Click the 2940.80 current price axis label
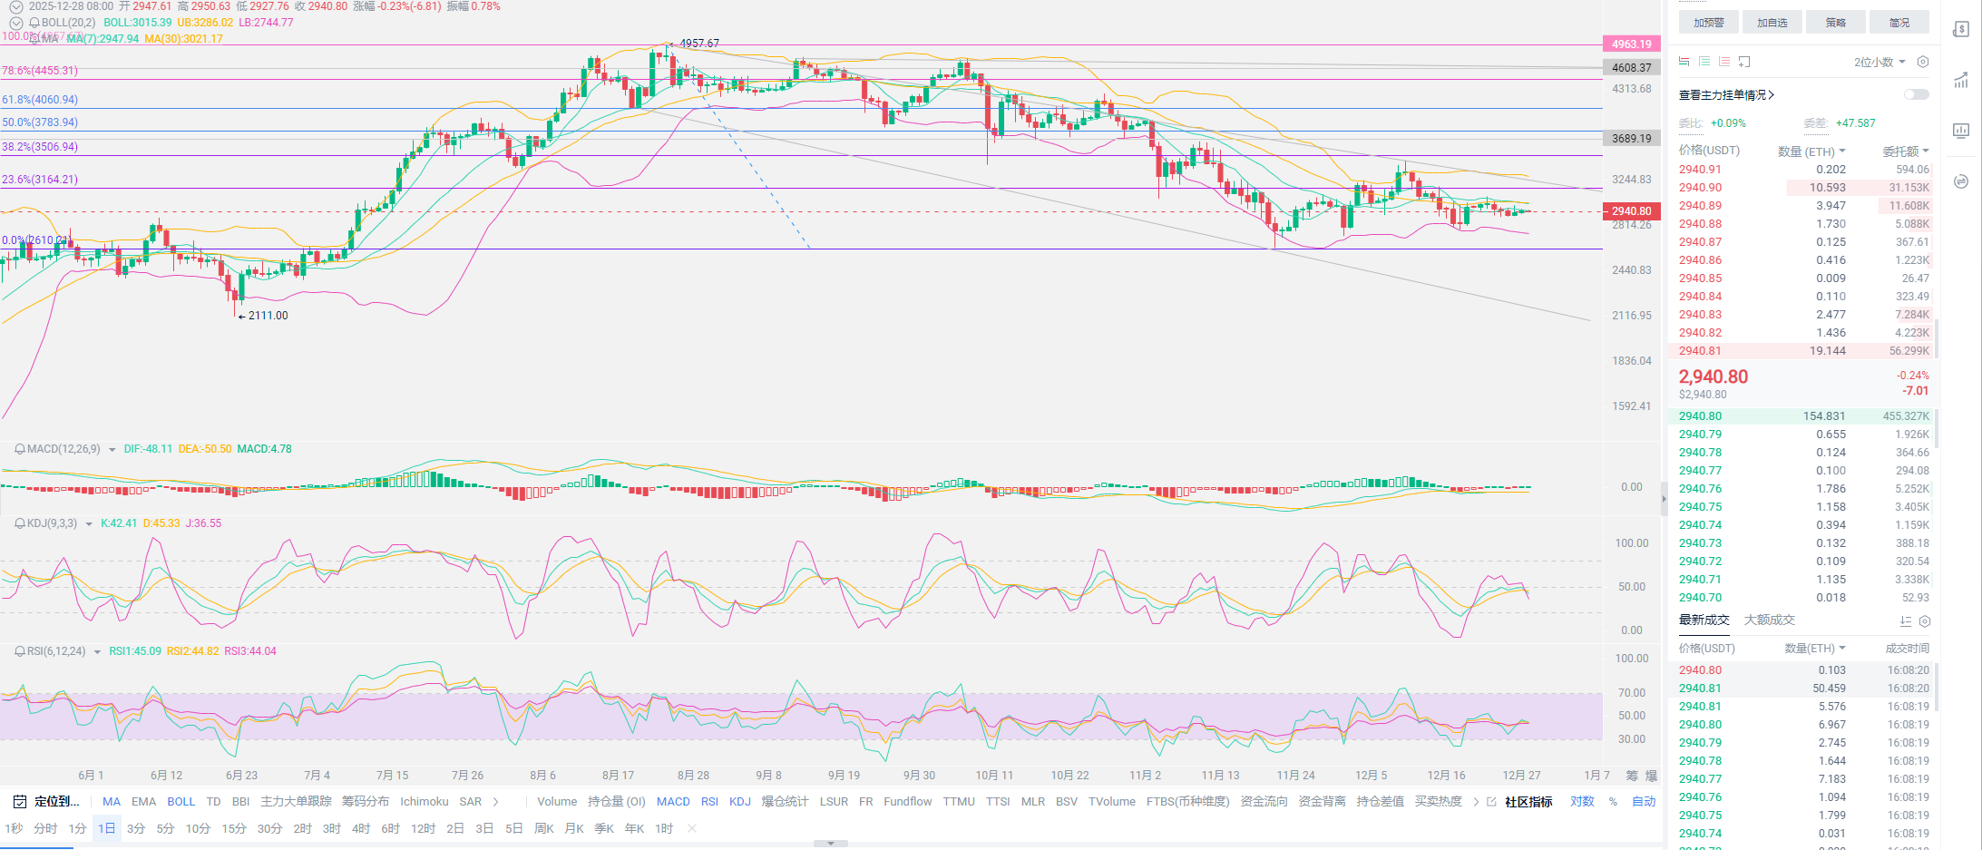1982x850 pixels. (x=1631, y=211)
